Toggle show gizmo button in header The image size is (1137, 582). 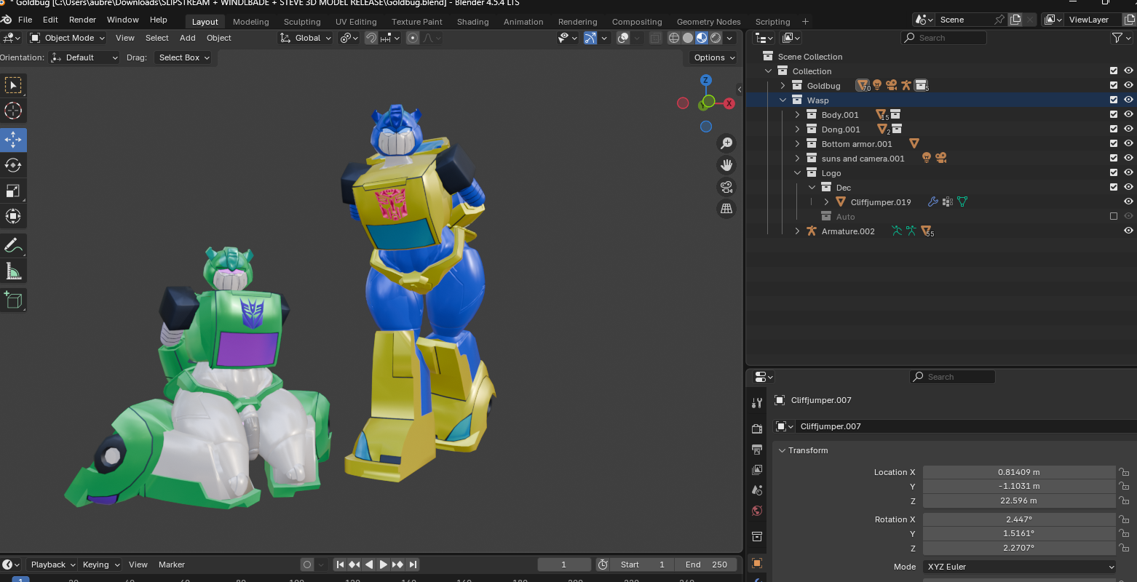click(590, 38)
